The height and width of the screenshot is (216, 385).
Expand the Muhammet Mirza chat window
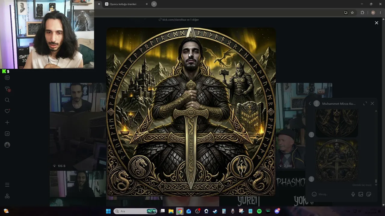point(365,103)
